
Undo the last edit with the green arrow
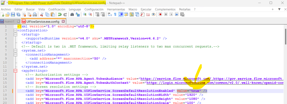(x=60, y=15)
